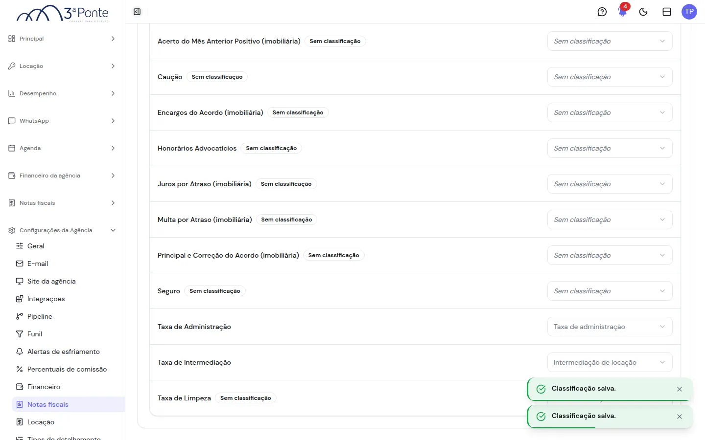Click the calendar icon beside Agenda
705x440 pixels.
coord(12,148)
